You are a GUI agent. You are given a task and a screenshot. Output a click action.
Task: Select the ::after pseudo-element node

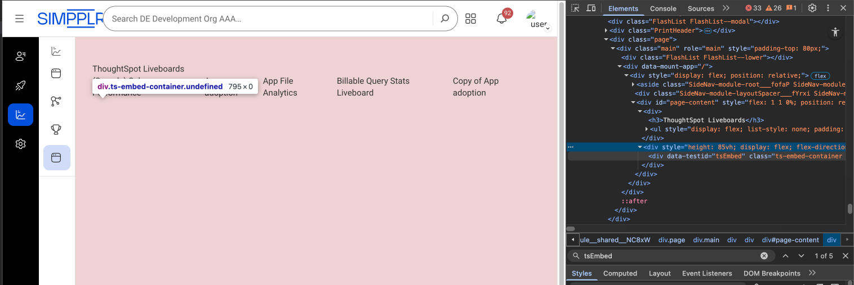coord(634,201)
